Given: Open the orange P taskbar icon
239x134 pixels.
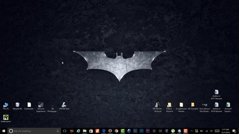Looking at the screenshot, I should click(97, 131).
